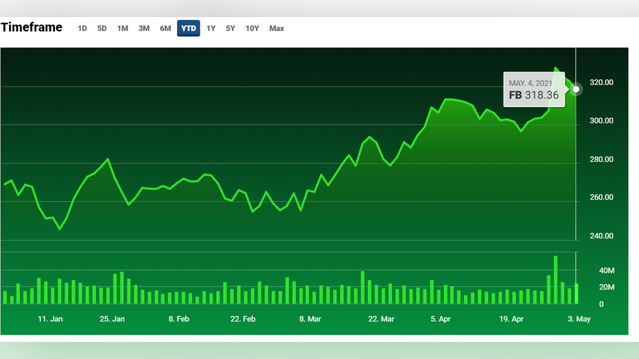639x359 pixels.
Task: Select the 1D timeframe
Action: [82, 29]
